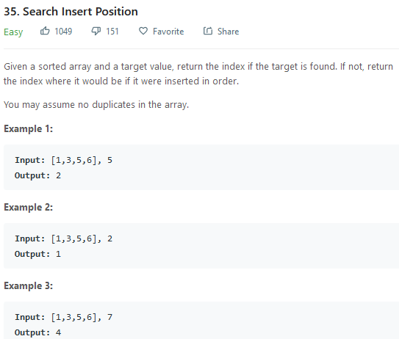Click the Output: 2 line
Image resolution: width=399 pixels, height=339 pixels.
[x=37, y=175]
